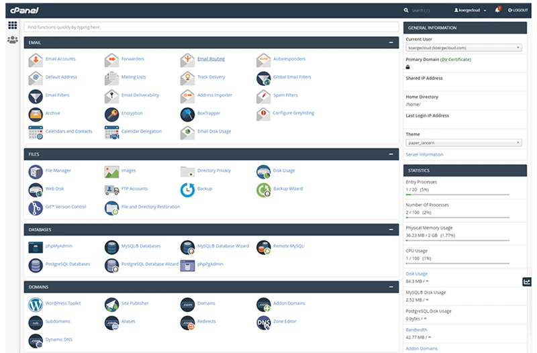Click the Web Disk link

(55, 189)
